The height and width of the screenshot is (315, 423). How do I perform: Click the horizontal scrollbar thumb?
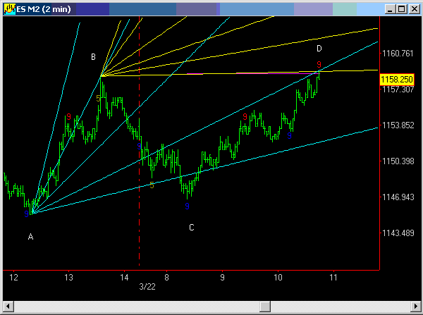pos(264,306)
